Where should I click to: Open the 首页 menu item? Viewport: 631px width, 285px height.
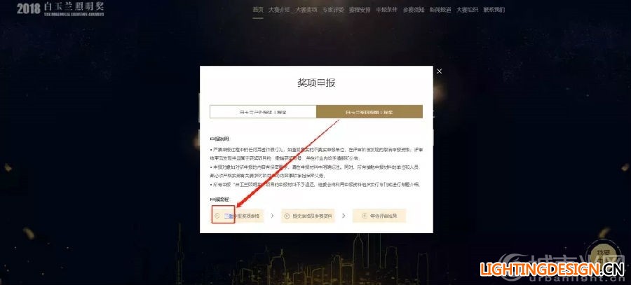click(x=258, y=10)
